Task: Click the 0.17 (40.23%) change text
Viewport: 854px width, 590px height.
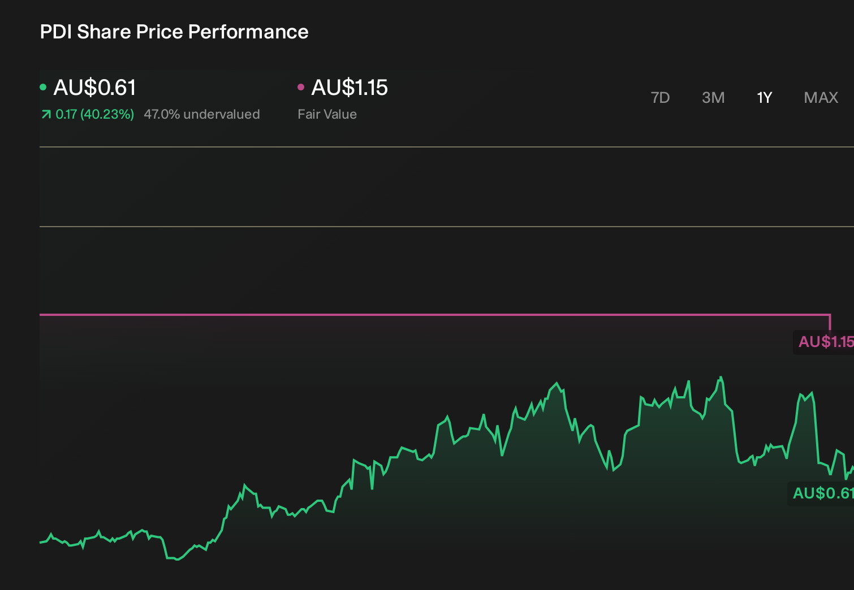Action: pos(94,115)
